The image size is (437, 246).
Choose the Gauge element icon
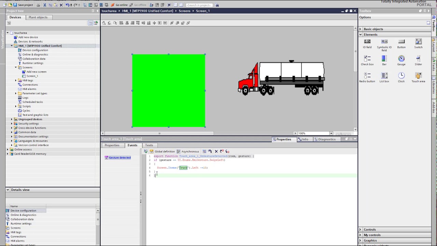click(x=401, y=59)
